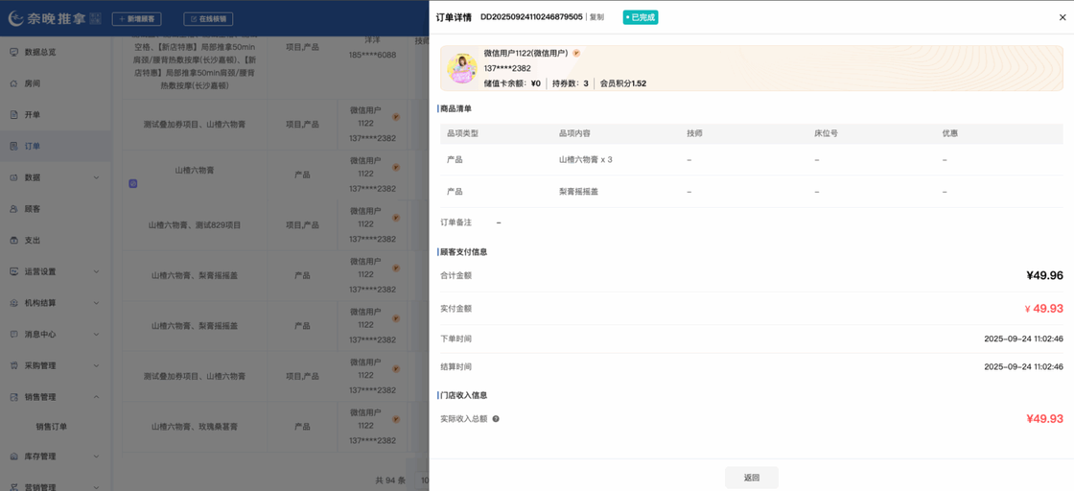Select the 实付金额 label

(456, 309)
